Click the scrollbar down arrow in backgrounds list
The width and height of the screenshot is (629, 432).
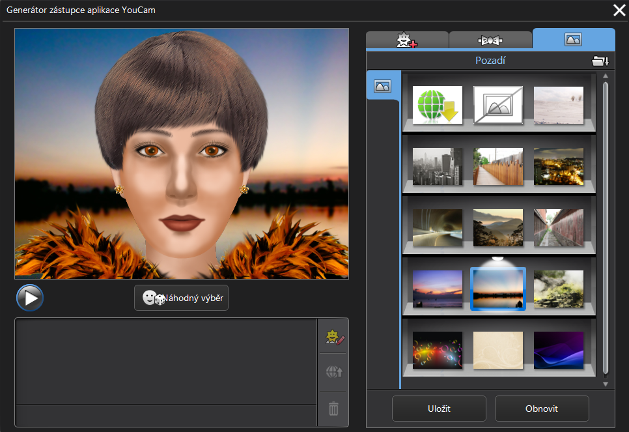pyautogui.click(x=605, y=384)
